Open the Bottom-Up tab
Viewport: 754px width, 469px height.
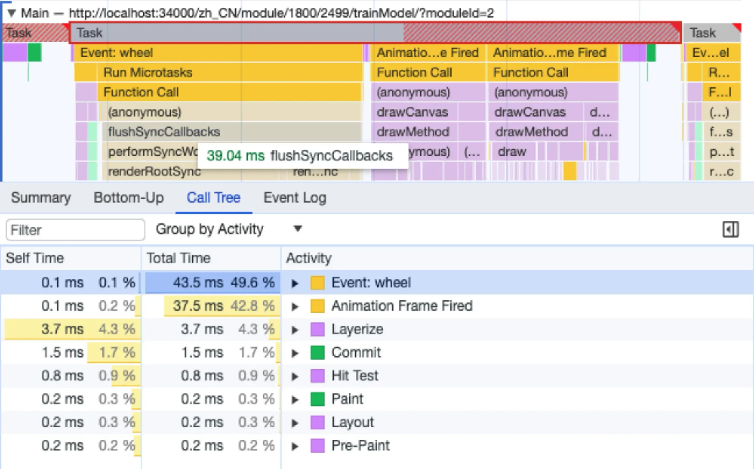tap(128, 198)
